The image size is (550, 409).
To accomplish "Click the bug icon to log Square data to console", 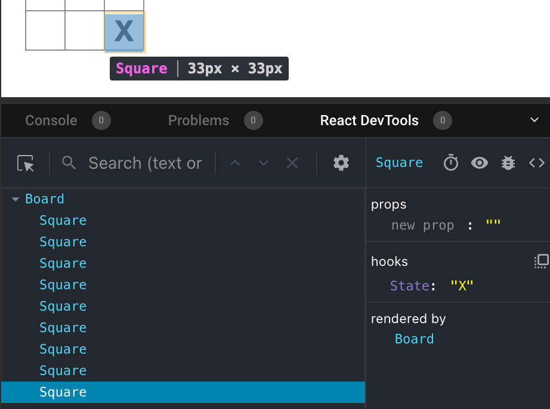I will point(508,162).
